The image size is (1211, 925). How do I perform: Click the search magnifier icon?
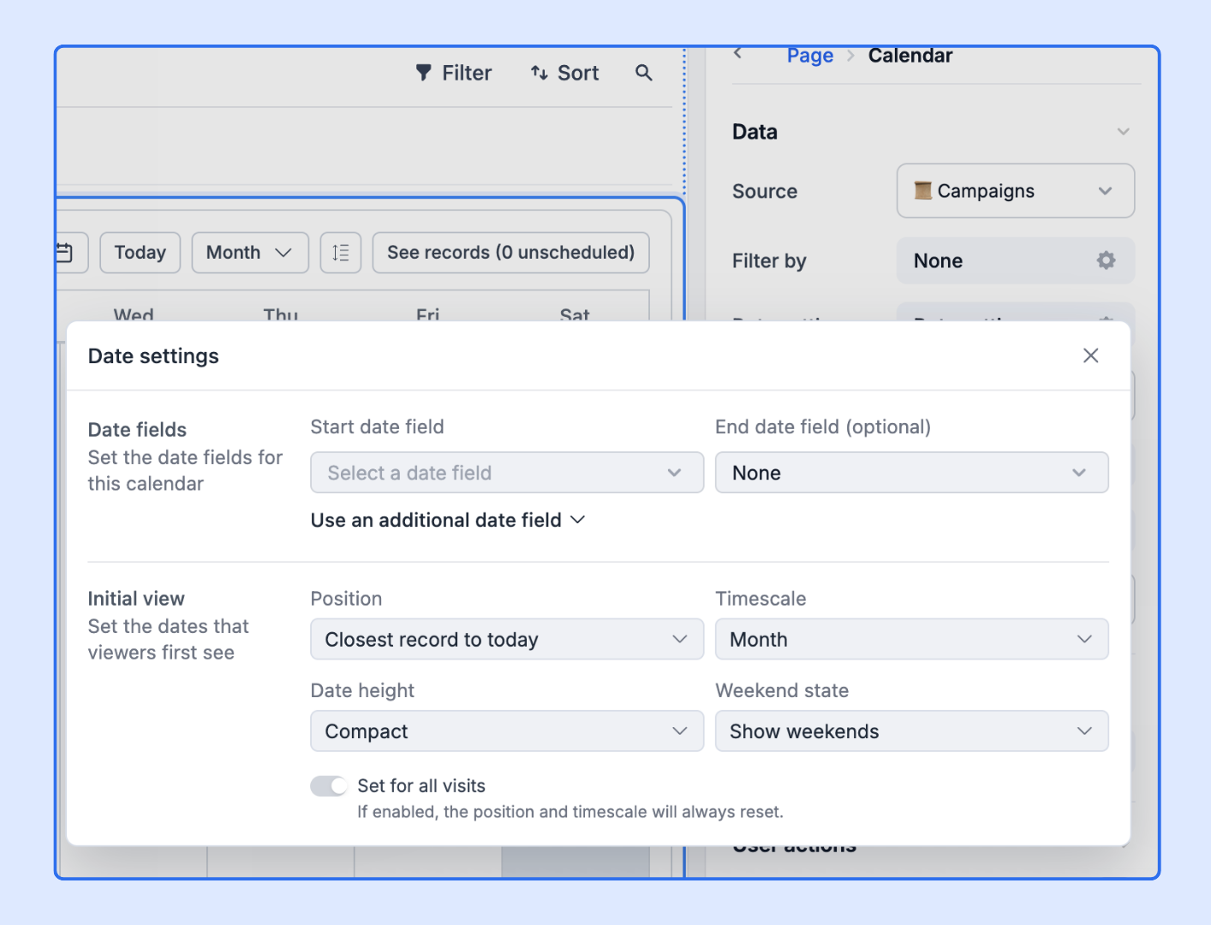pos(644,74)
